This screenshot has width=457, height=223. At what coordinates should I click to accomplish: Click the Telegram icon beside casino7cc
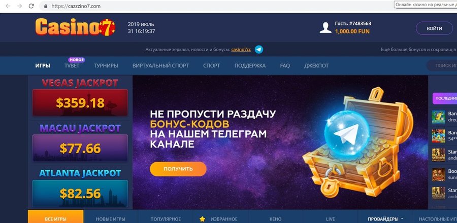click(259, 50)
